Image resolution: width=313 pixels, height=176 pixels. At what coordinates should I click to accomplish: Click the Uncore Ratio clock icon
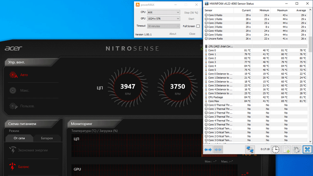point(206,39)
